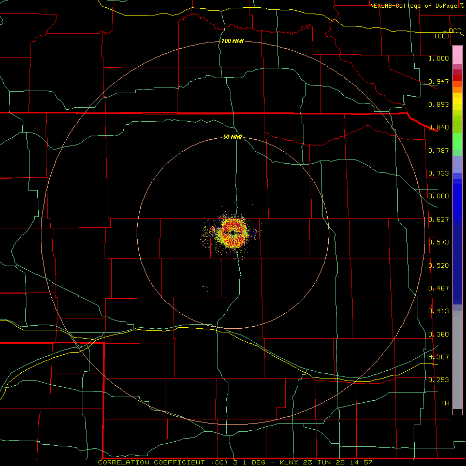Click the 0.627 colorbar value
466x466 pixels.
[439, 220]
